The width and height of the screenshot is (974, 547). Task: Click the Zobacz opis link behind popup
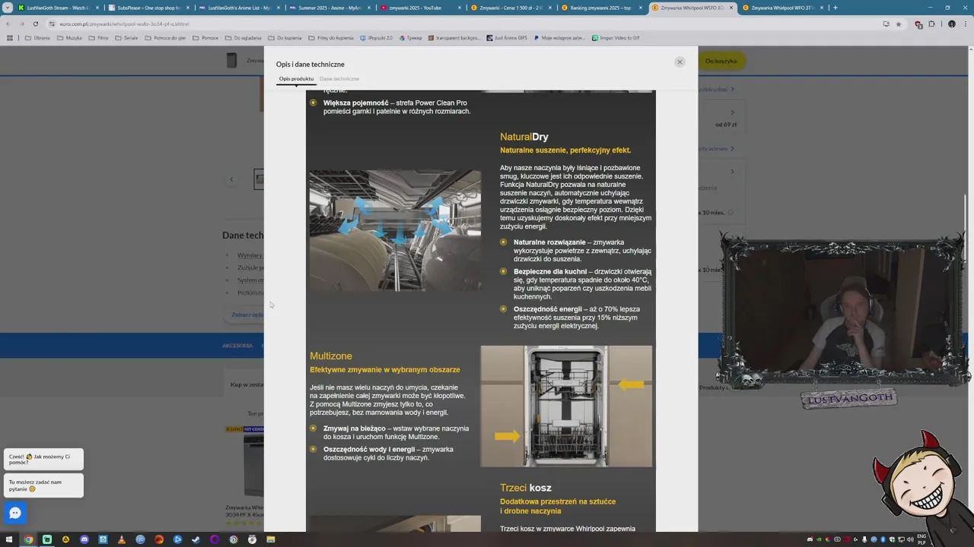(x=248, y=315)
